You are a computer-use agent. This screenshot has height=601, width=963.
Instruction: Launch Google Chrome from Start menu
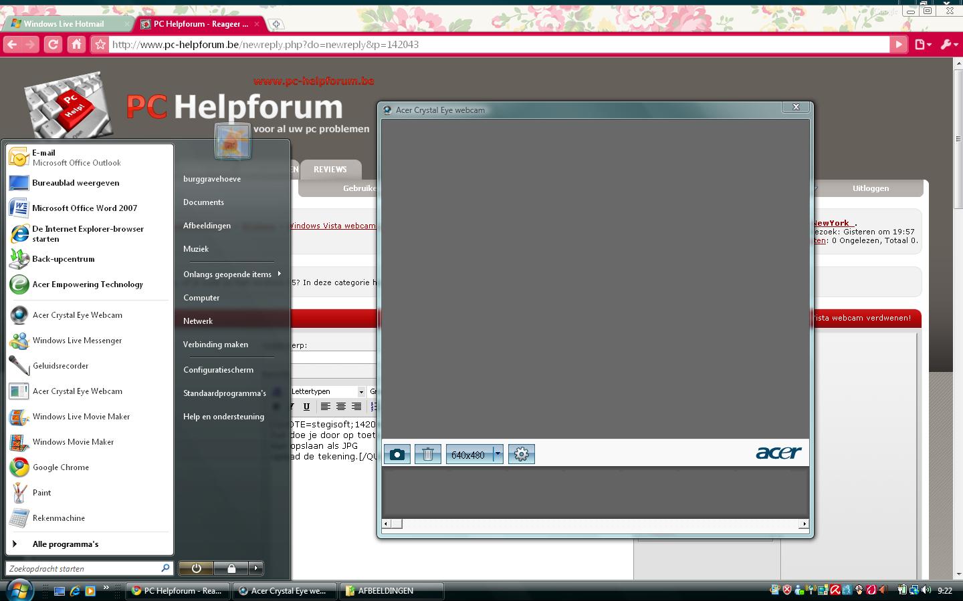tap(90, 467)
